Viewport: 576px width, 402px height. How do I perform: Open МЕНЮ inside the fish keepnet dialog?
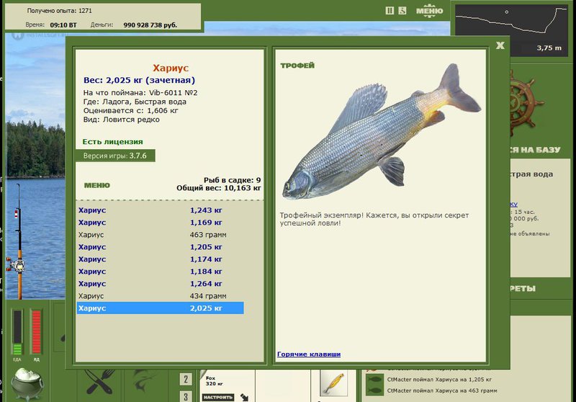pos(97,185)
